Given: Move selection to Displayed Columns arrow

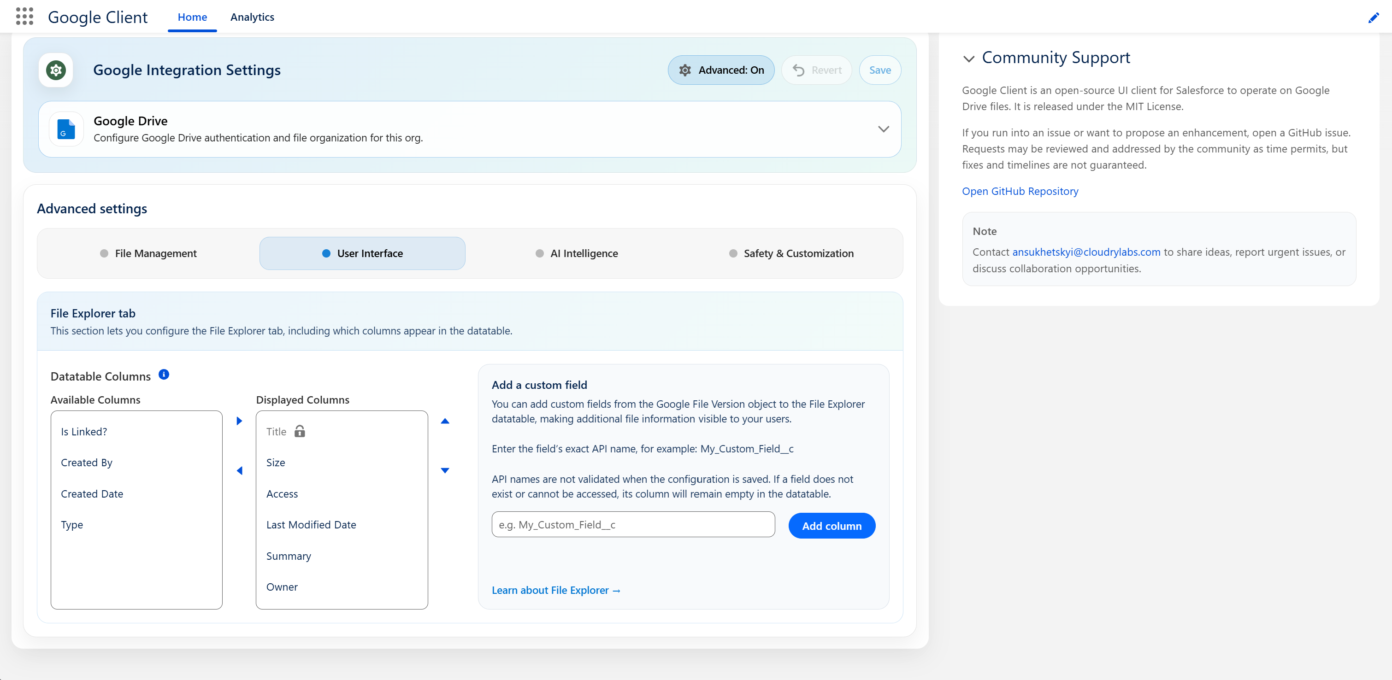Looking at the screenshot, I should pyautogui.click(x=239, y=421).
